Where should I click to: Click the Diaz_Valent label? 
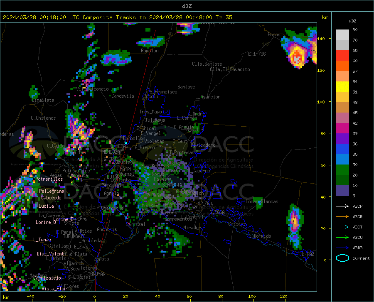coord(50,254)
